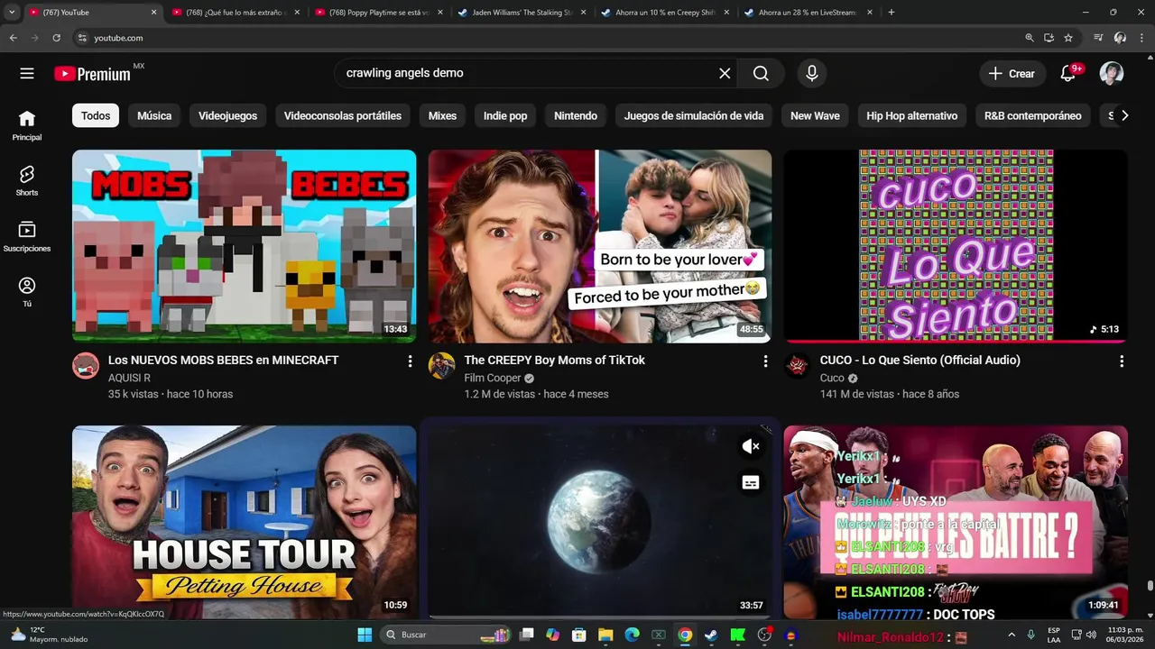This screenshot has width=1155, height=649.
Task: Open Cuco channel avatar
Action: click(x=798, y=366)
